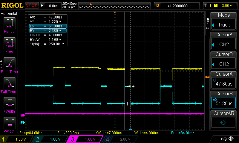Select channel 3 scale 1.00 V label
The width and height of the screenshot is (239, 143).
[90, 139]
